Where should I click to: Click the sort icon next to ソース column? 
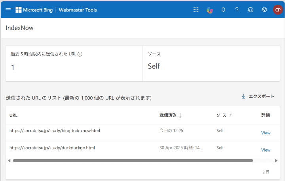[x=230, y=115]
